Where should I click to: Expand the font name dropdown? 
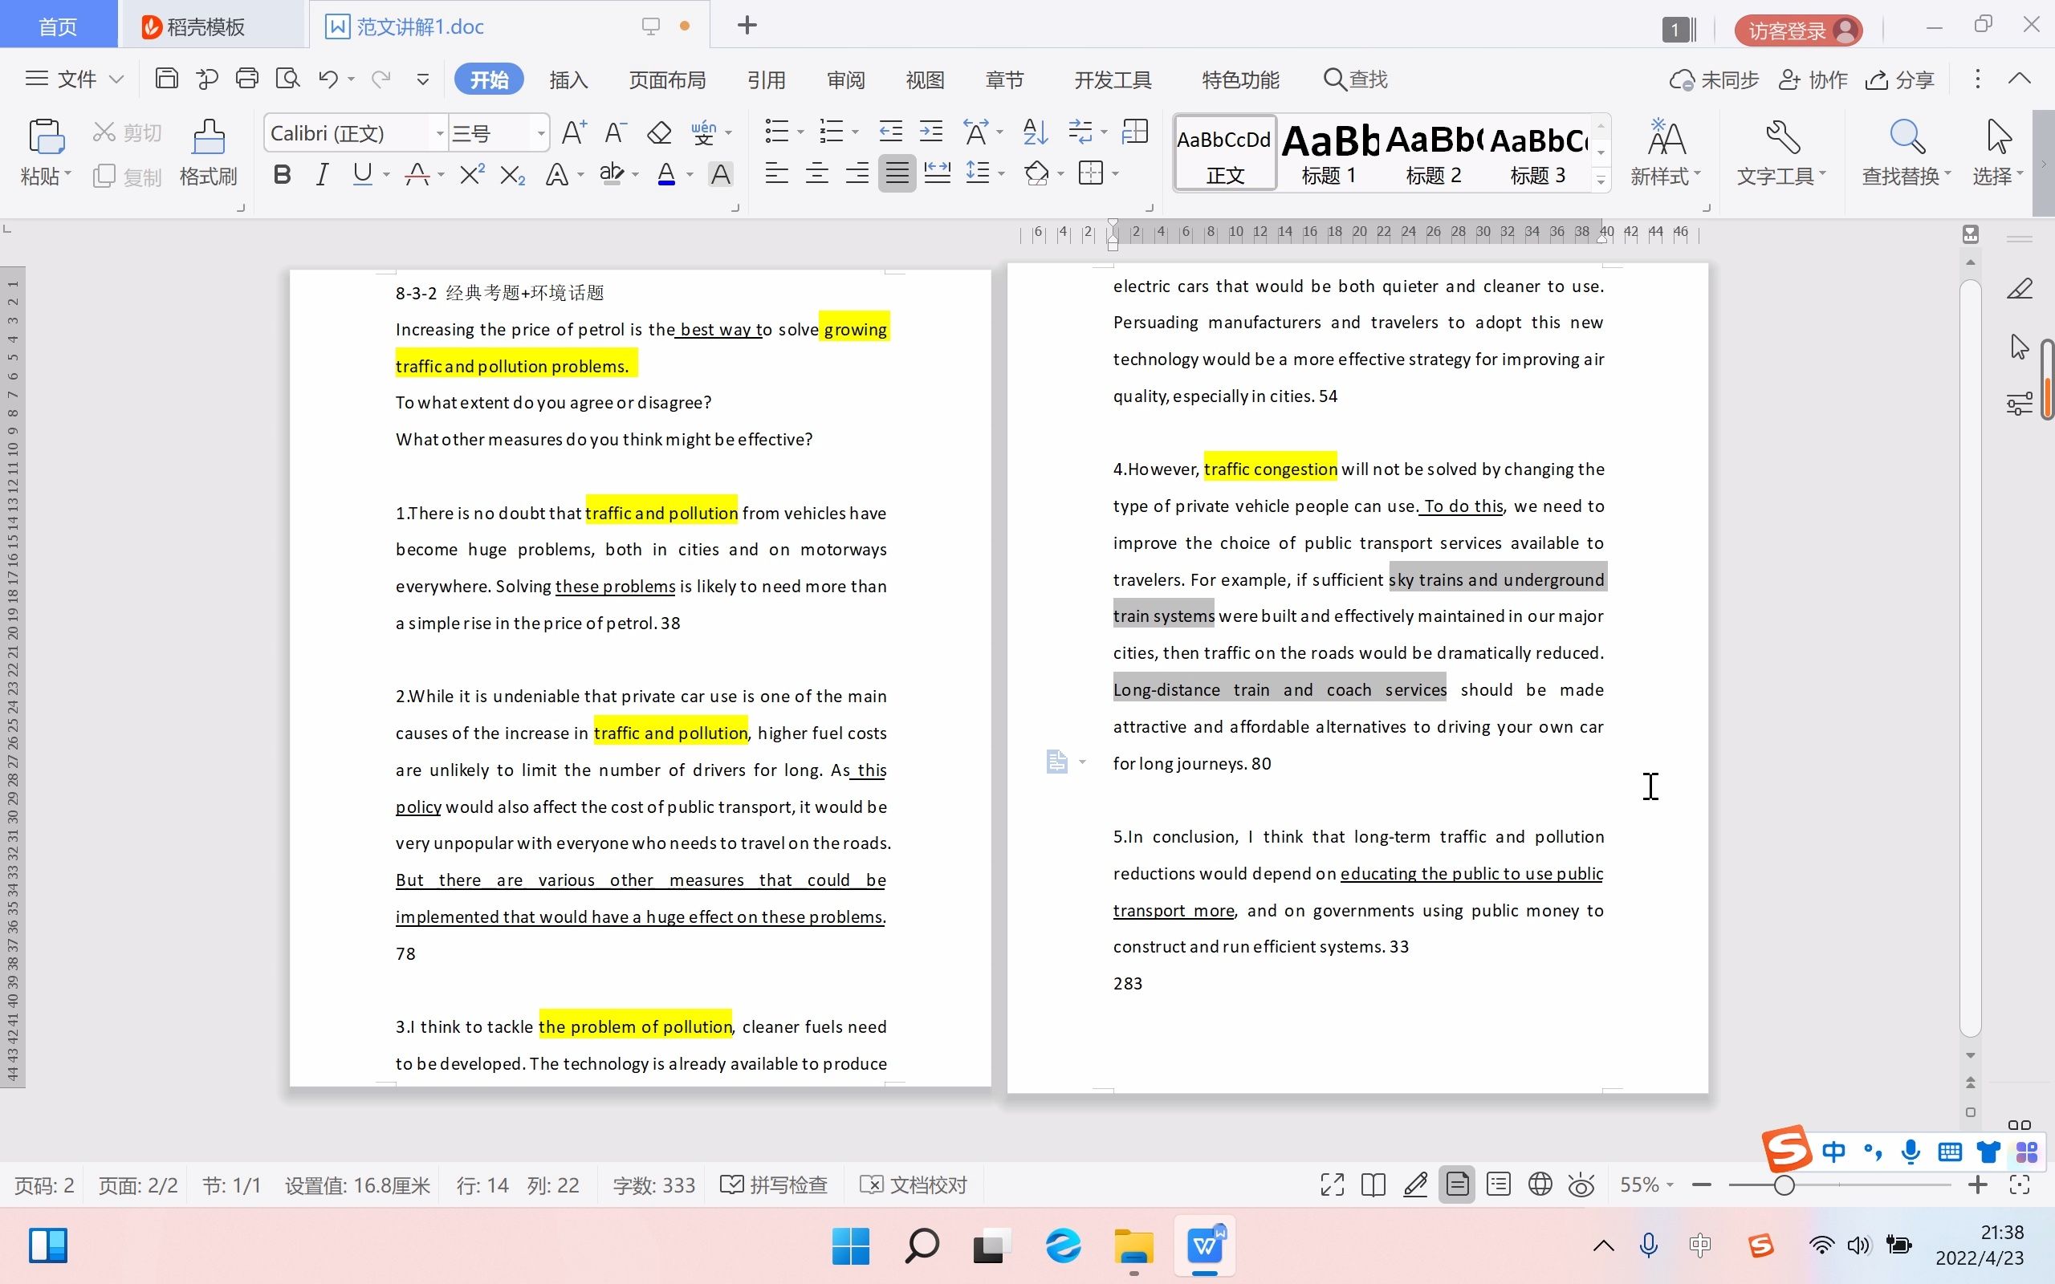point(438,133)
